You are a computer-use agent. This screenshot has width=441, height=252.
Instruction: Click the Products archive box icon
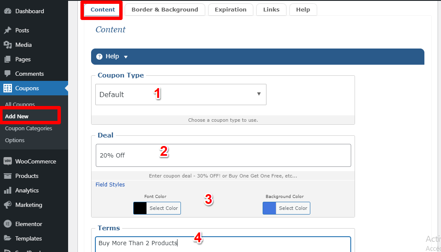pyautogui.click(x=8, y=176)
